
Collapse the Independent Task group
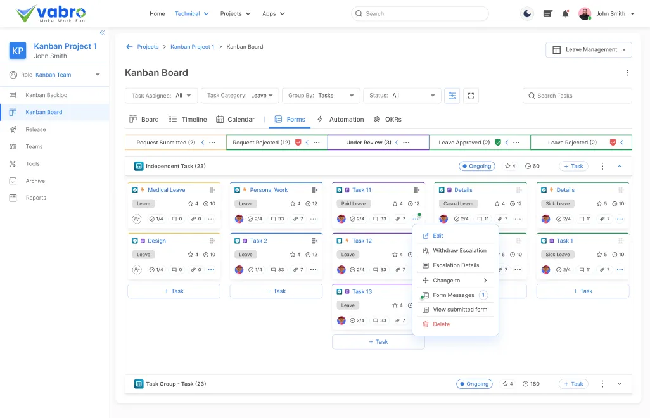point(619,165)
